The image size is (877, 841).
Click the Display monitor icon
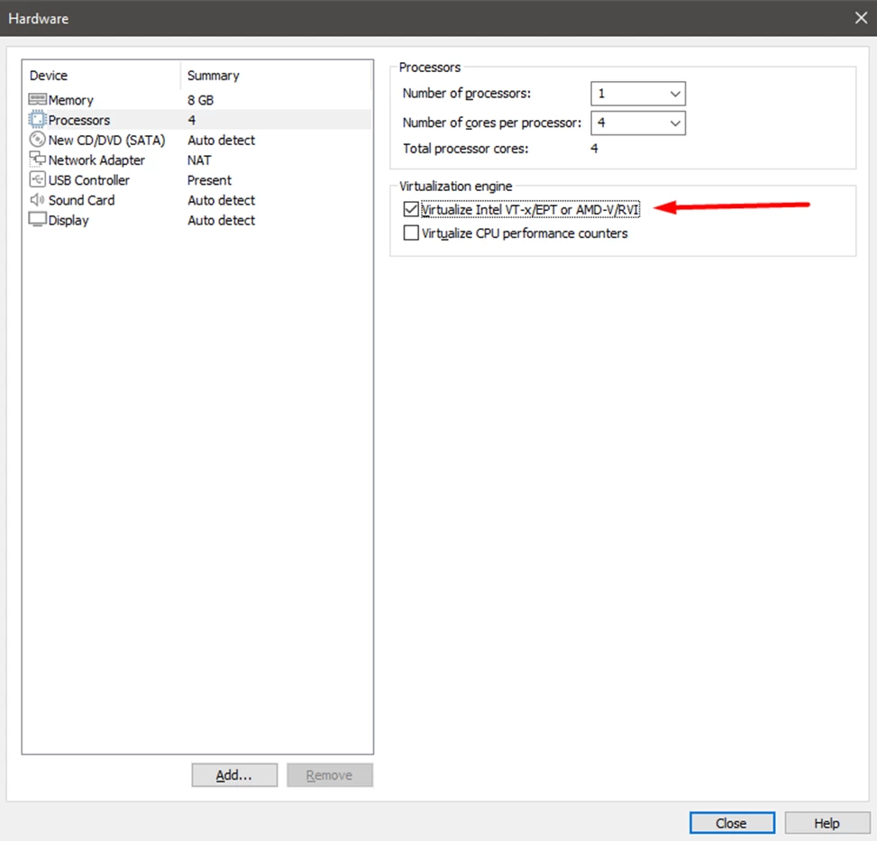click(x=38, y=220)
